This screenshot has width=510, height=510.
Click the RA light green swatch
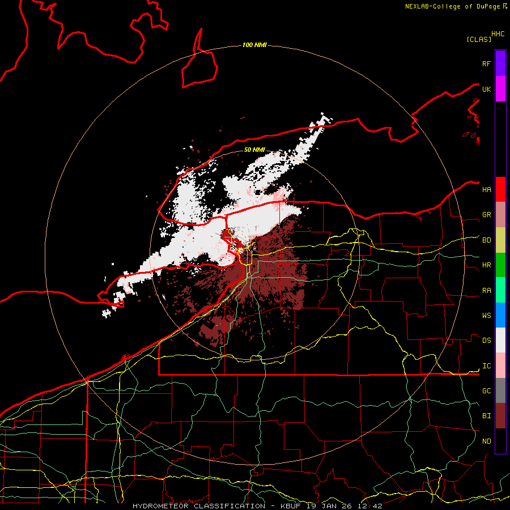(x=500, y=290)
